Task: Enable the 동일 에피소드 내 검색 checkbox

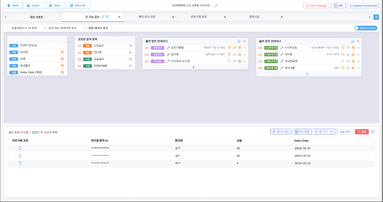Action: pyautogui.click(x=8, y=28)
